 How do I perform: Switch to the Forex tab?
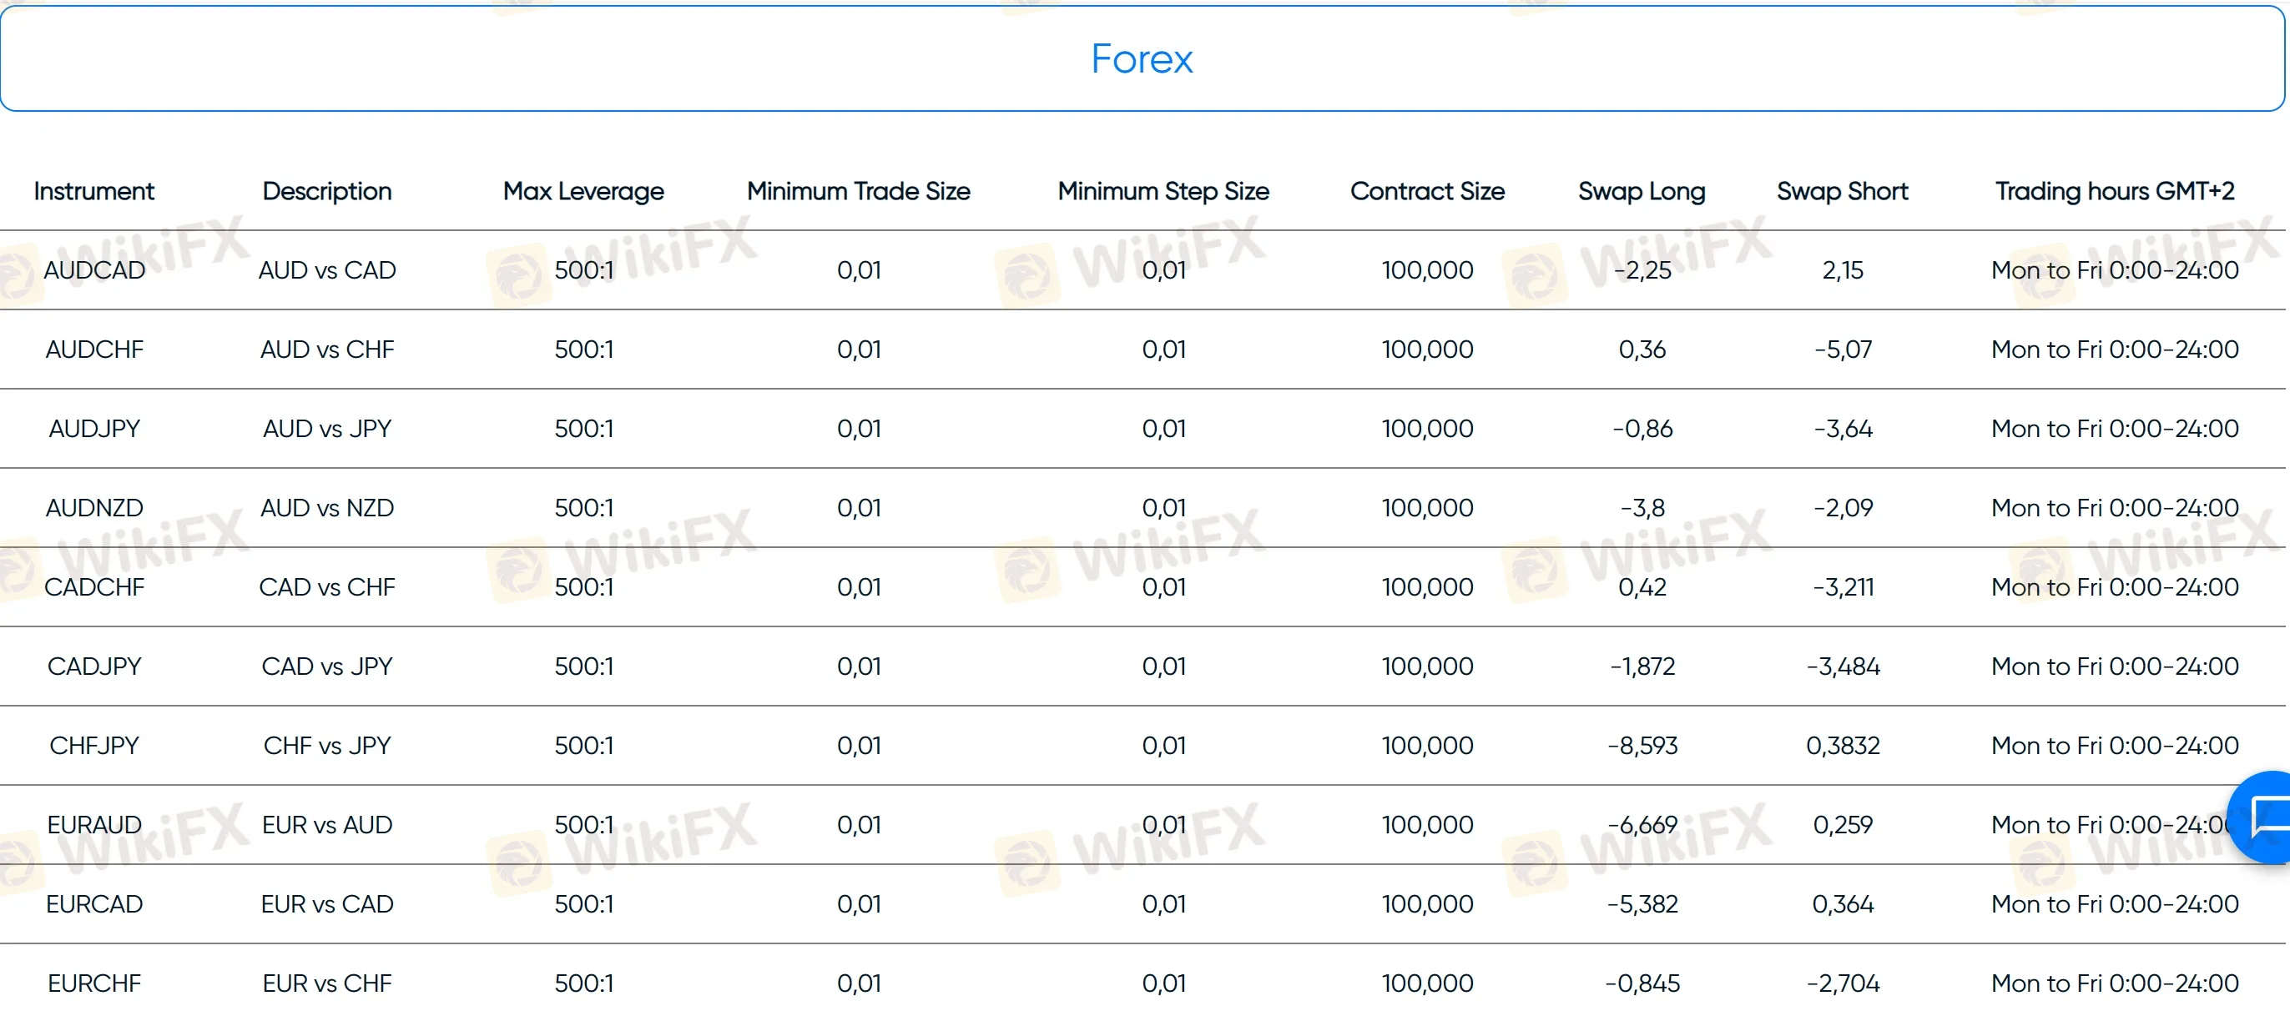pyautogui.click(x=1142, y=58)
